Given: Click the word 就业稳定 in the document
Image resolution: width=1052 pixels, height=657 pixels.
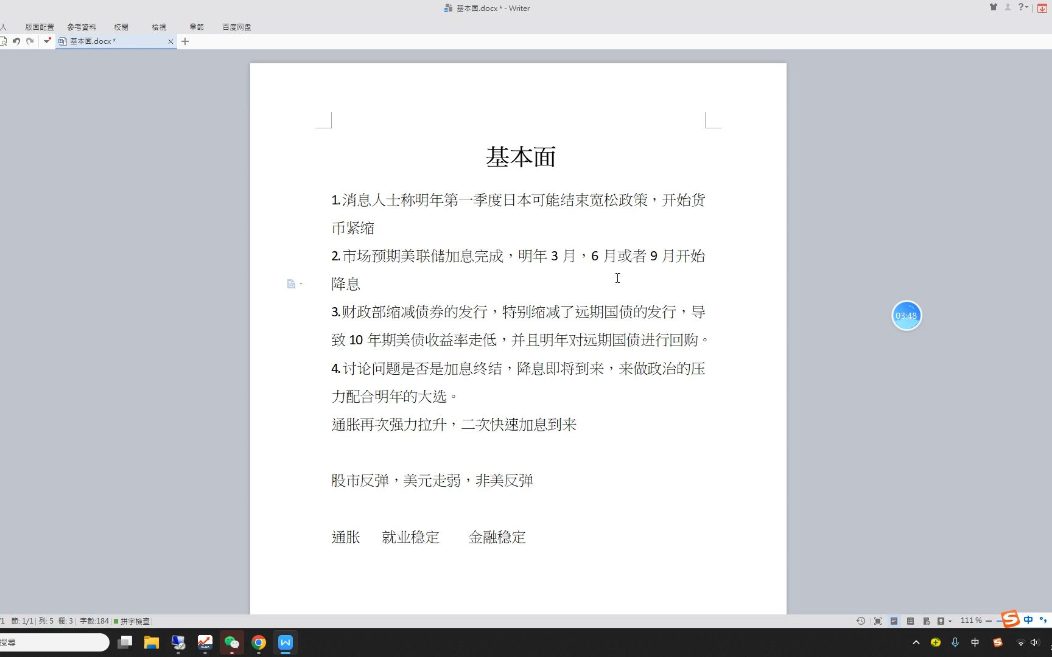Looking at the screenshot, I should (x=411, y=537).
